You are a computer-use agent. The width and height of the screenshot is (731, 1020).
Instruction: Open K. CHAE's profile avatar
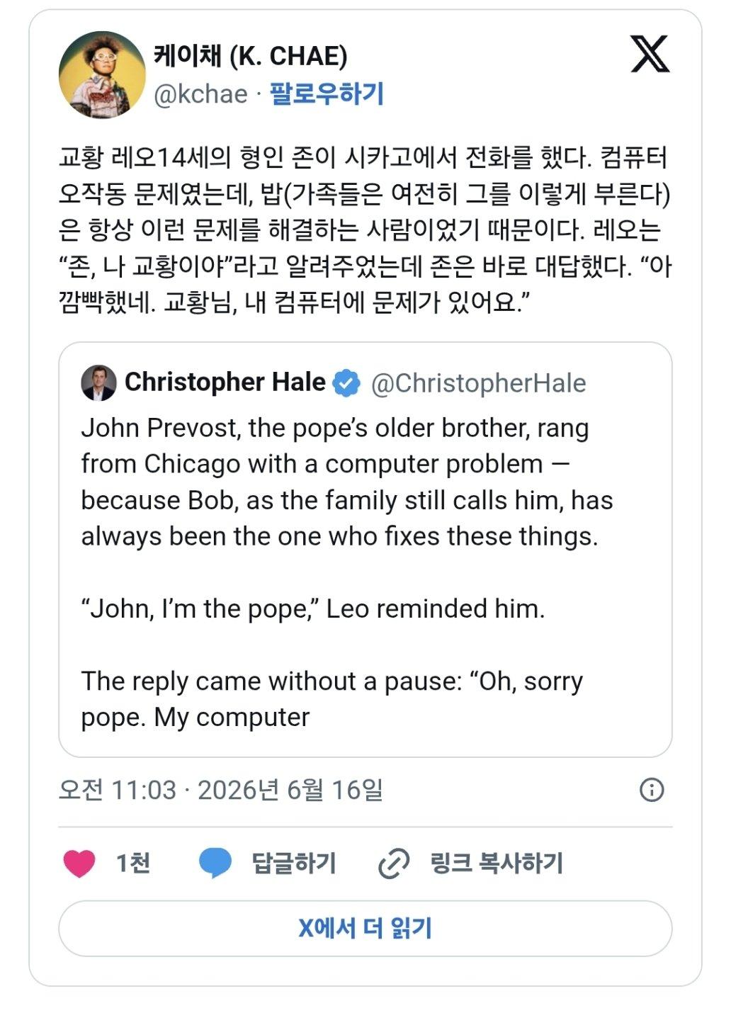[x=102, y=74]
